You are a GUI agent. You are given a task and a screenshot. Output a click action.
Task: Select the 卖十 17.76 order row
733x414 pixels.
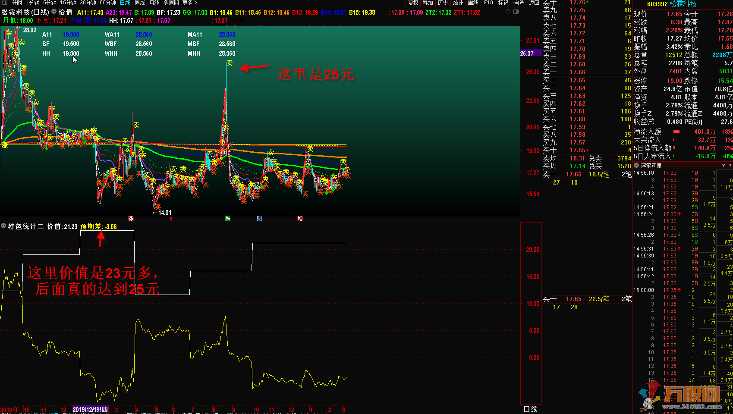(587, 3)
